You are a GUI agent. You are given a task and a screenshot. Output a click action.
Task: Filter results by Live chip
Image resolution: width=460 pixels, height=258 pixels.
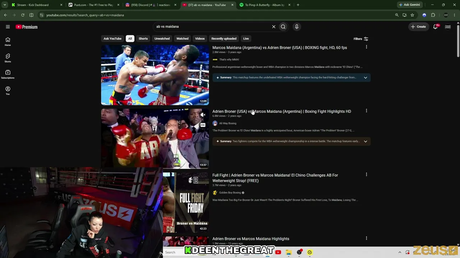pyautogui.click(x=246, y=39)
